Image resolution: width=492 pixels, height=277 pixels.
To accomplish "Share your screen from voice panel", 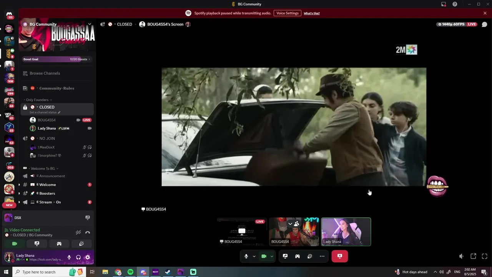I will click(x=37, y=244).
